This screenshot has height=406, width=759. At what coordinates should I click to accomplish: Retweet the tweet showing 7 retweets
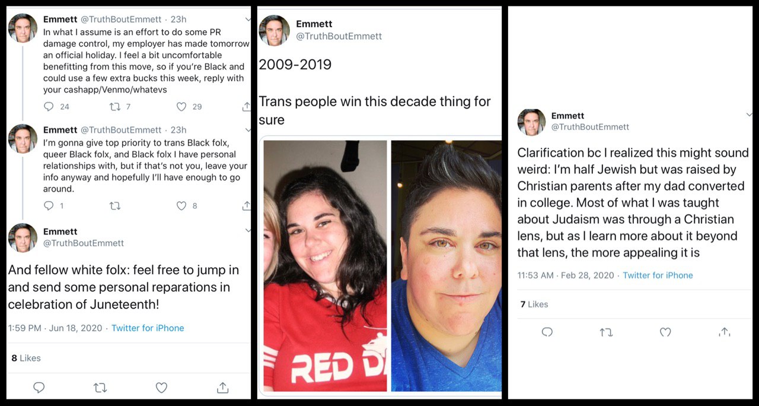115,107
